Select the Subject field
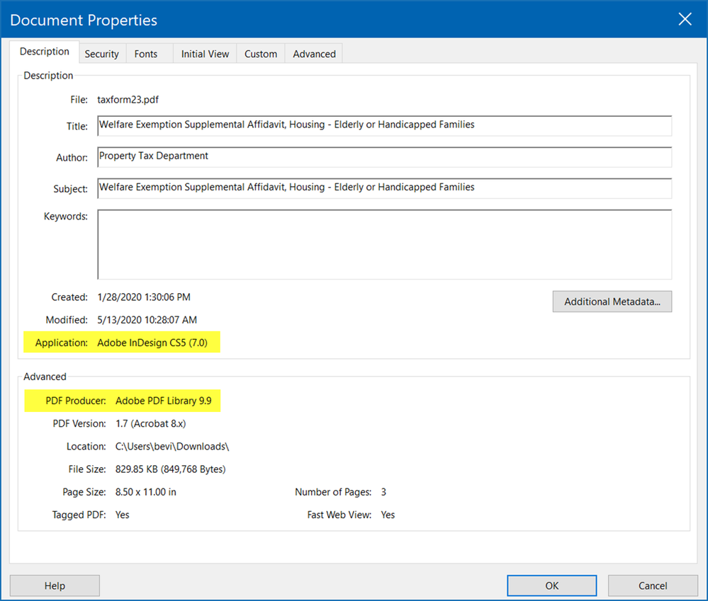This screenshot has height=601, width=708. point(383,188)
